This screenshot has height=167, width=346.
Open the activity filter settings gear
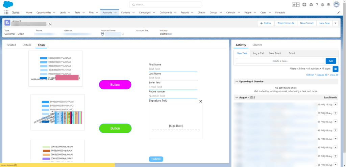pos(336,69)
